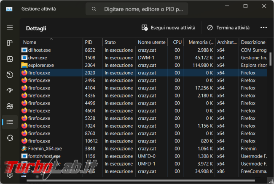274x184 pixels.
Task: Click Firefox icon of PID 4104 row
Action: (24, 88)
